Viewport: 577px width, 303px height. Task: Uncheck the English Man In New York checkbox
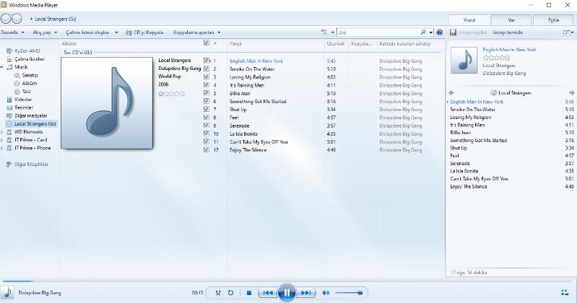207,61
